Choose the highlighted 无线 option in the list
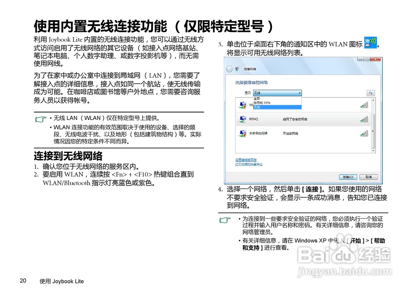This screenshot has height=295, width=418. (x=277, y=107)
